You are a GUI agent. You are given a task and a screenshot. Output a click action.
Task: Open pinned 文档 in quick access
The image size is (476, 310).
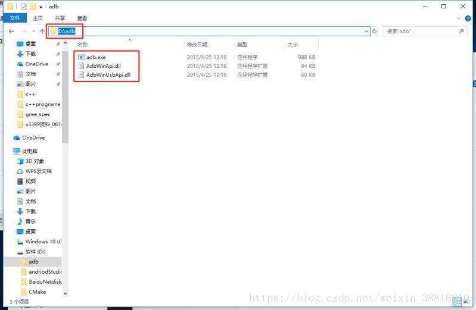(30, 74)
